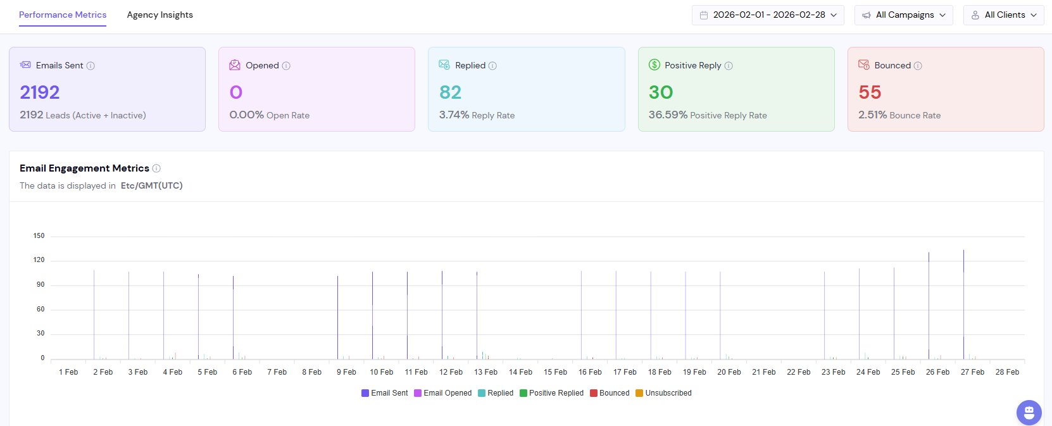The height and width of the screenshot is (426, 1052).
Task: Toggle the Email Opened legend series
Action: [442, 393]
